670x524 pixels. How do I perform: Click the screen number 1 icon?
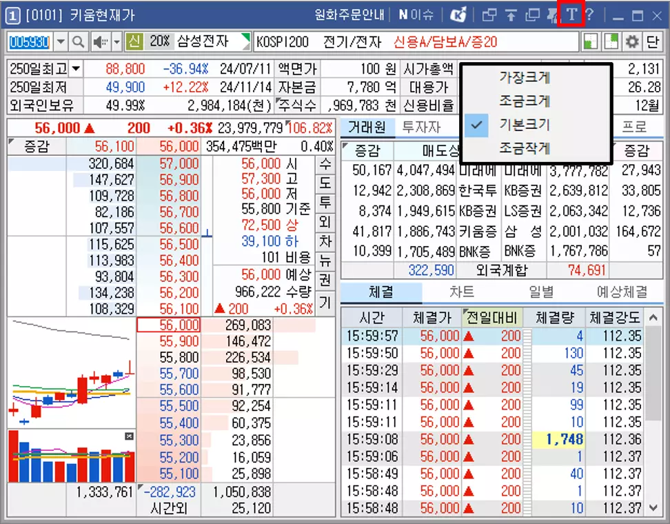pyautogui.click(x=12, y=16)
